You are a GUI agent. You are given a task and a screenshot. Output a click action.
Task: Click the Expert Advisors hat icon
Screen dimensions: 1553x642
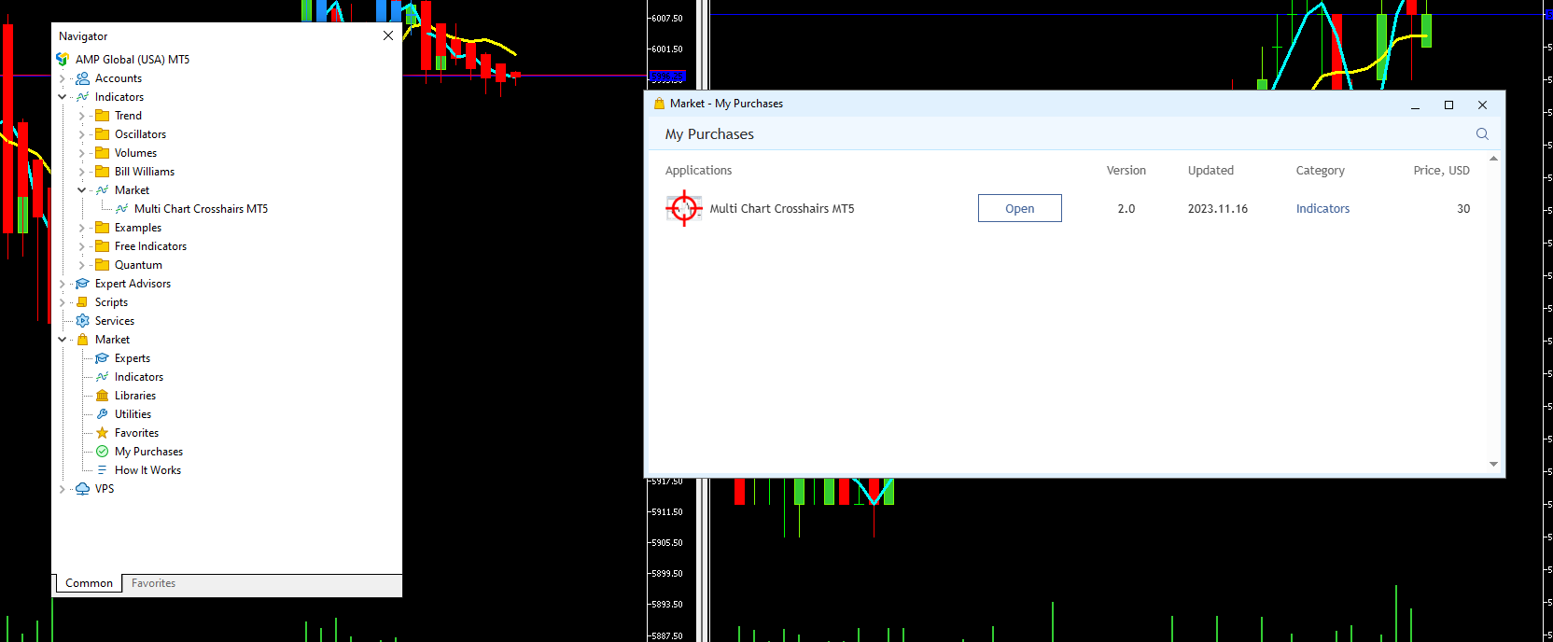pyautogui.click(x=82, y=284)
